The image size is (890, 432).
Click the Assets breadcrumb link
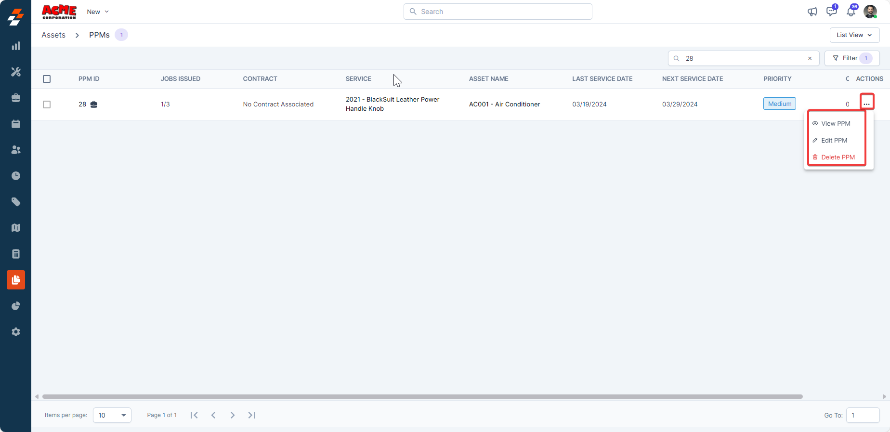[x=53, y=35]
